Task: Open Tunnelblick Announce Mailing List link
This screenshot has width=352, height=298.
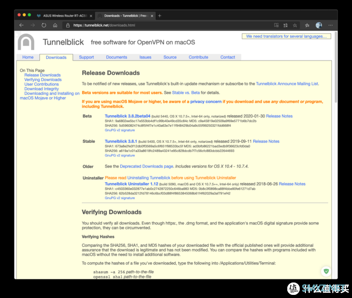Action: [287, 84]
